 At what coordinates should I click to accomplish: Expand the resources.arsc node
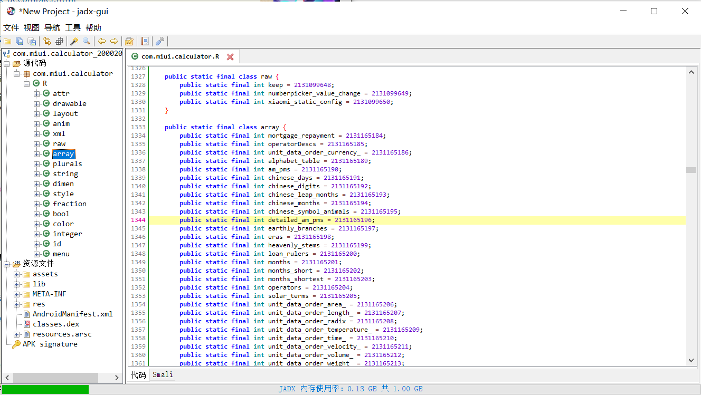[17, 334]
